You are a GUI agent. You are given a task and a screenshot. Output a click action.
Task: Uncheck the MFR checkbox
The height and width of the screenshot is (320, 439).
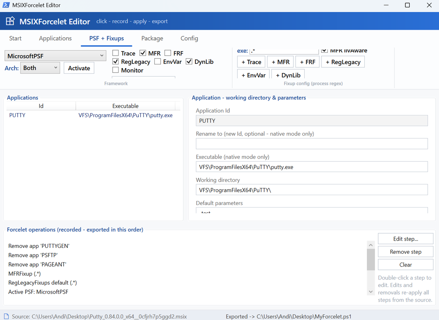coord(143,53)
